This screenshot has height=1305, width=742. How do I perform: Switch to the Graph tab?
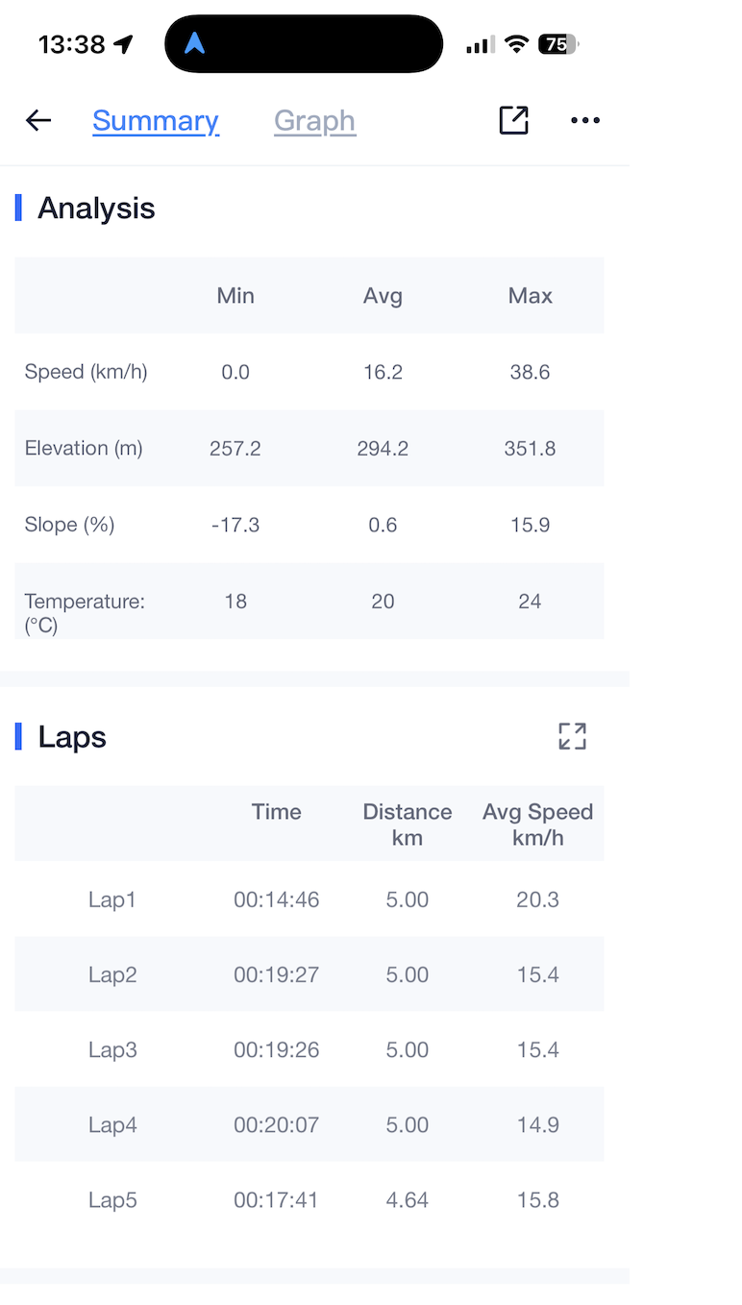pos(314,121)
